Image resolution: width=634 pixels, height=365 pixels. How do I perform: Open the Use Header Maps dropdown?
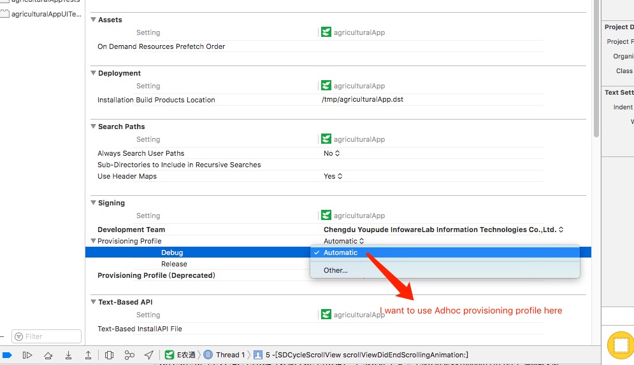pos(333,176)
